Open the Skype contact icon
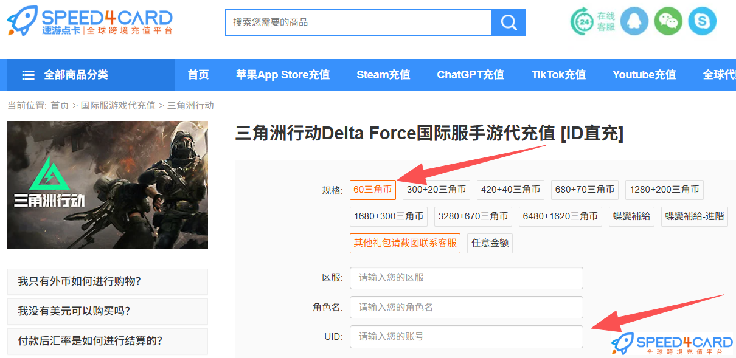This screenshot has height=358, width=736. click(x=703, y=21)
